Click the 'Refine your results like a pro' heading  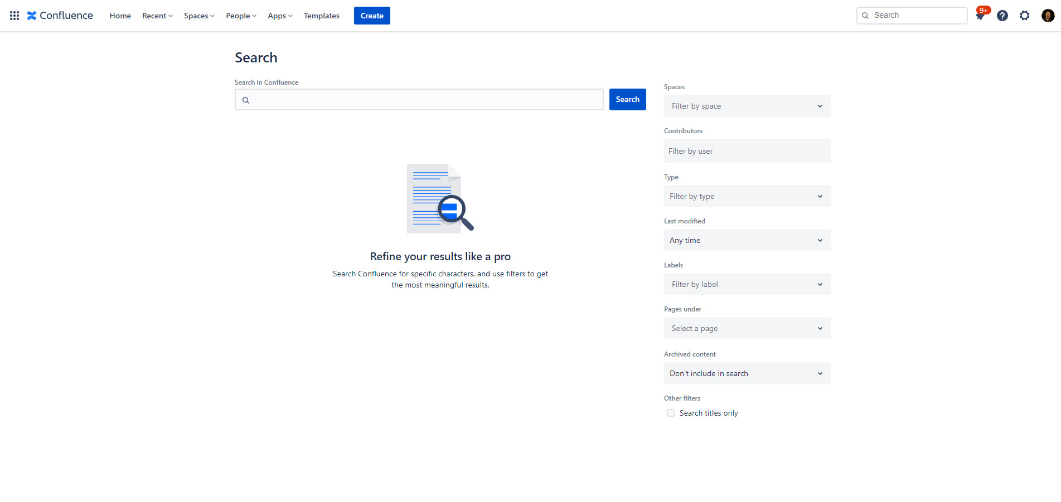440,256
